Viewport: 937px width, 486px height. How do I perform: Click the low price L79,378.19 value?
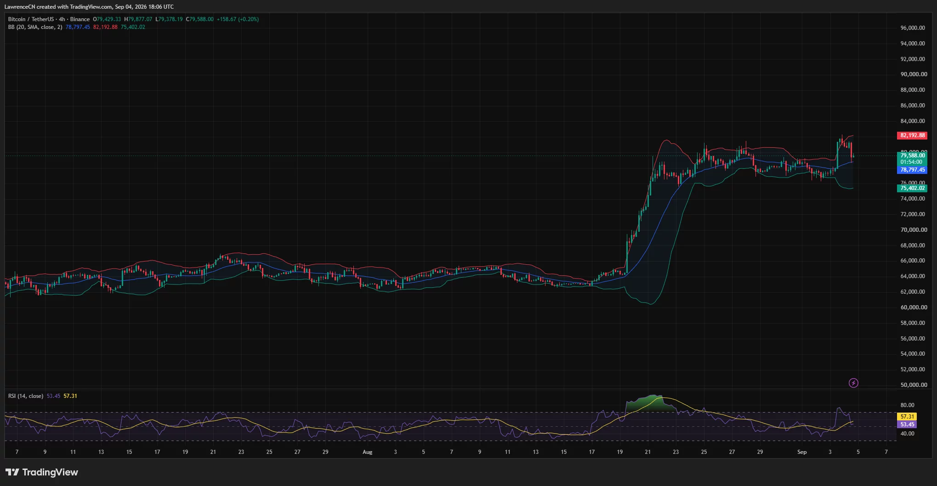(x=169, y=19)
